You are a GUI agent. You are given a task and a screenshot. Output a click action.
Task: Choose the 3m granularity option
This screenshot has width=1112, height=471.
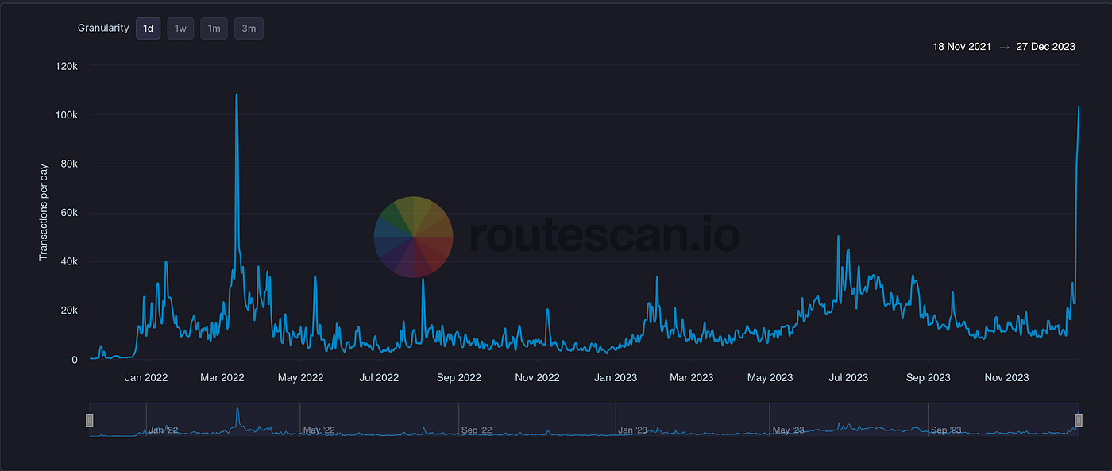pos(249,29)
